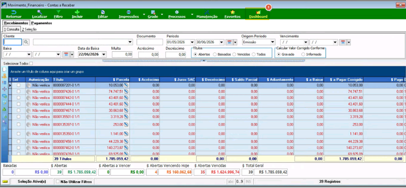Open the Dashboard chart button
The height and width of the screenshot is (188, 406).
point(258,14)
